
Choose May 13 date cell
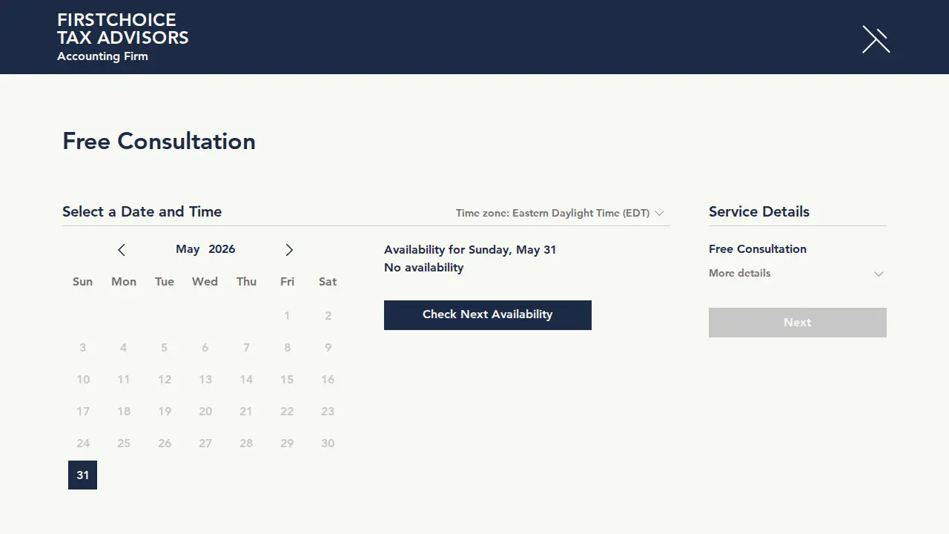coord(205,380)
